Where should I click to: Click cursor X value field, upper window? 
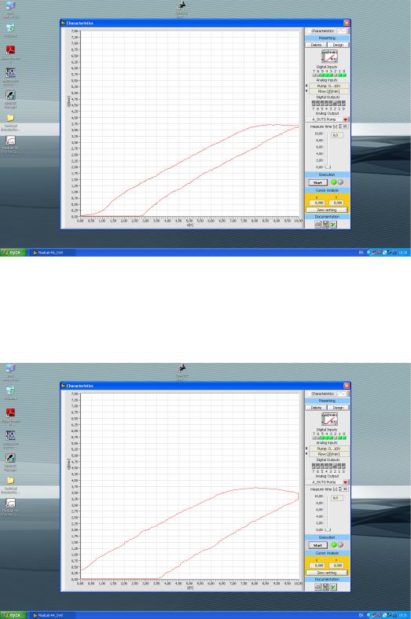click(317, 203)
